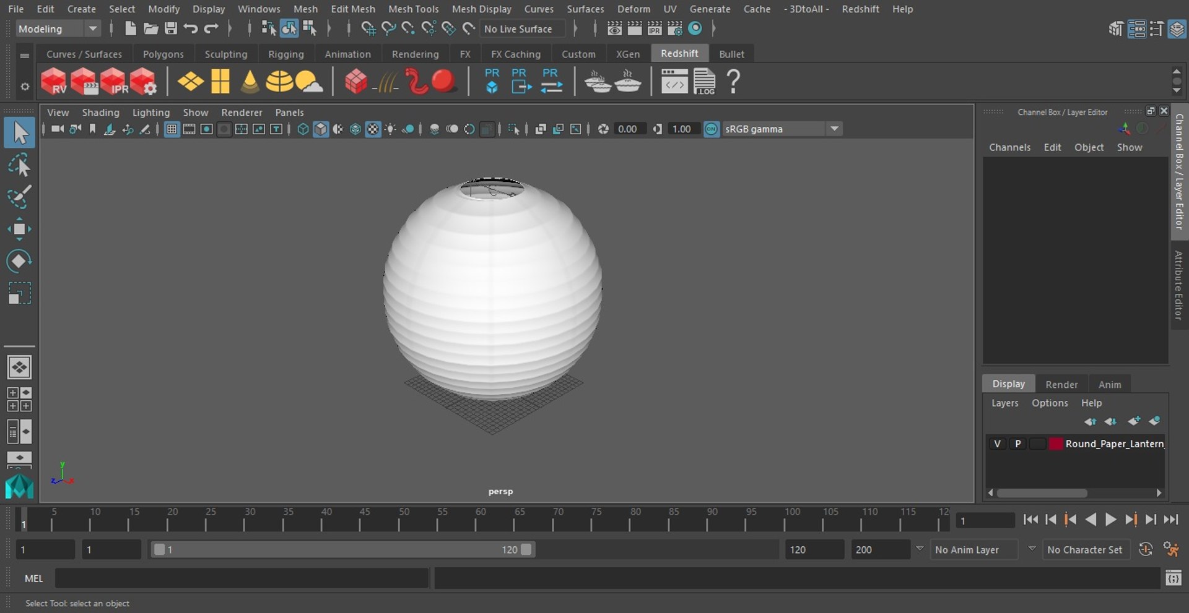Activate the Lasso select tool

point(19,165)
